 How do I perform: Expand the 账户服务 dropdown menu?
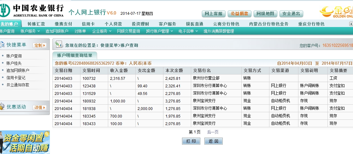point(30,31)
